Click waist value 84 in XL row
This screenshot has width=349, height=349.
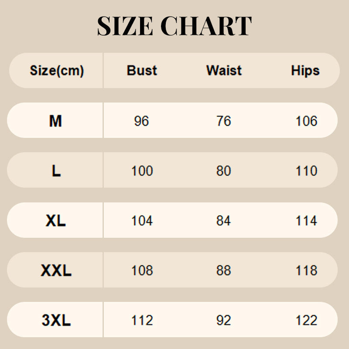[x=223, y=221]
